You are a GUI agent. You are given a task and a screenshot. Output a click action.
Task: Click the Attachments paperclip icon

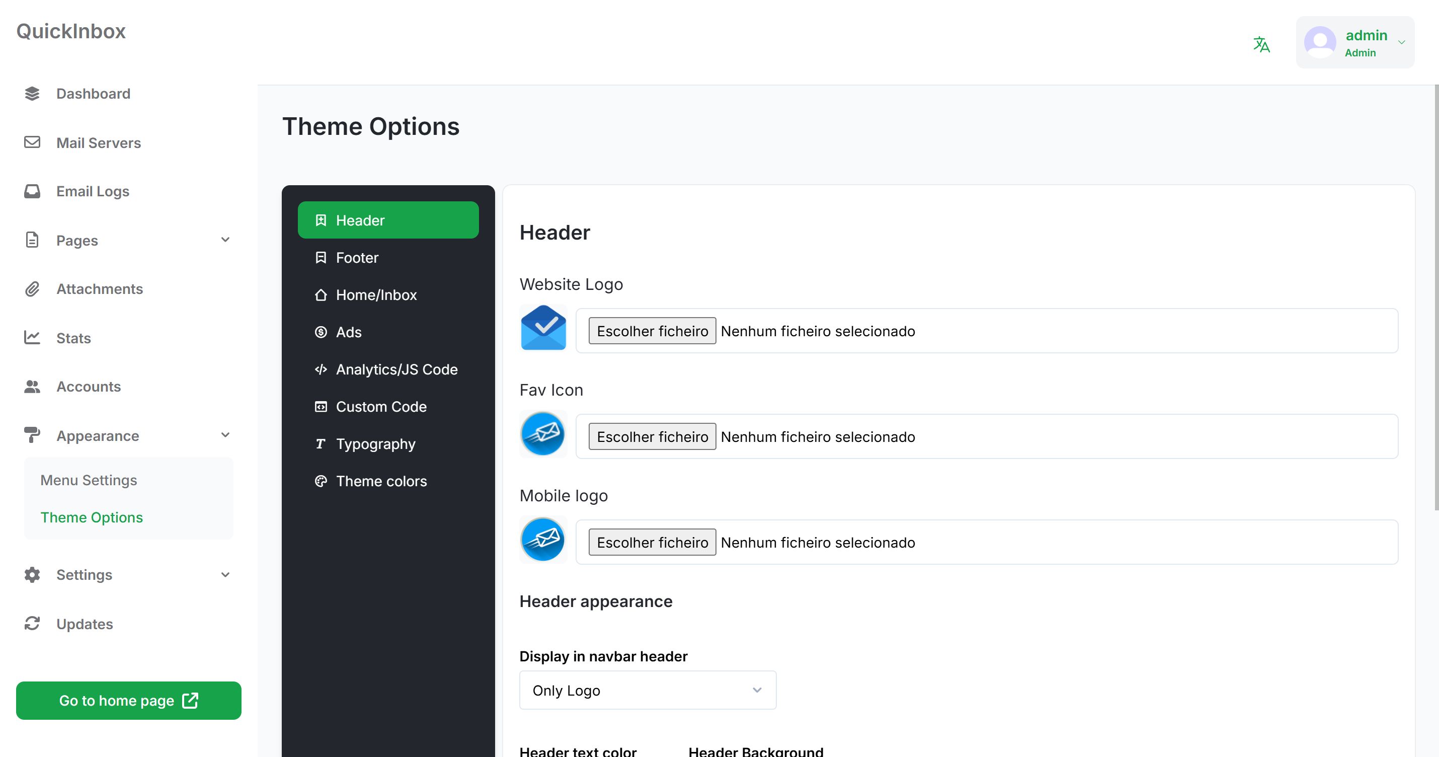(x=32, y=289)
